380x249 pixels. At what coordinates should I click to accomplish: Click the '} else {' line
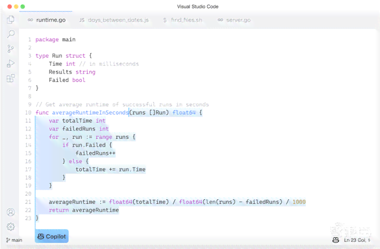coord(76,161)
